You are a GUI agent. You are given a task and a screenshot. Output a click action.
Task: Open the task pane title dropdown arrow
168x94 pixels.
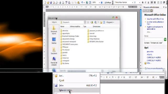coord(164,7)
